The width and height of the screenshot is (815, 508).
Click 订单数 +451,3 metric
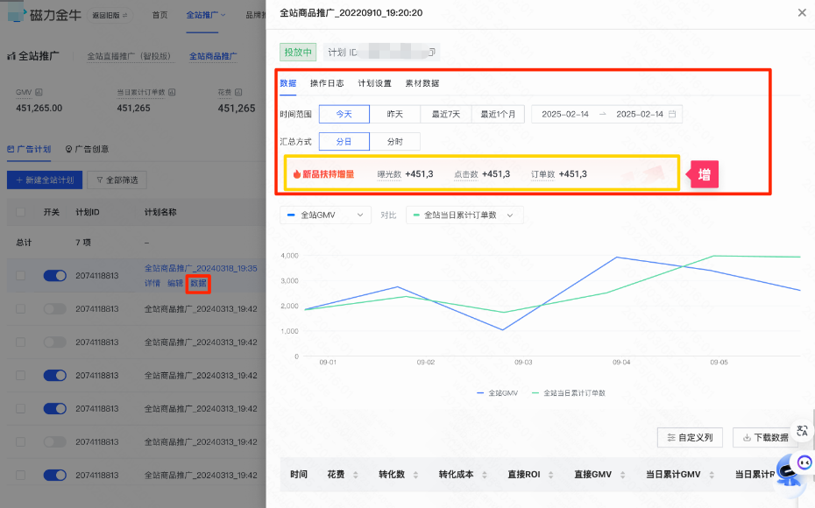pos(559,174)
